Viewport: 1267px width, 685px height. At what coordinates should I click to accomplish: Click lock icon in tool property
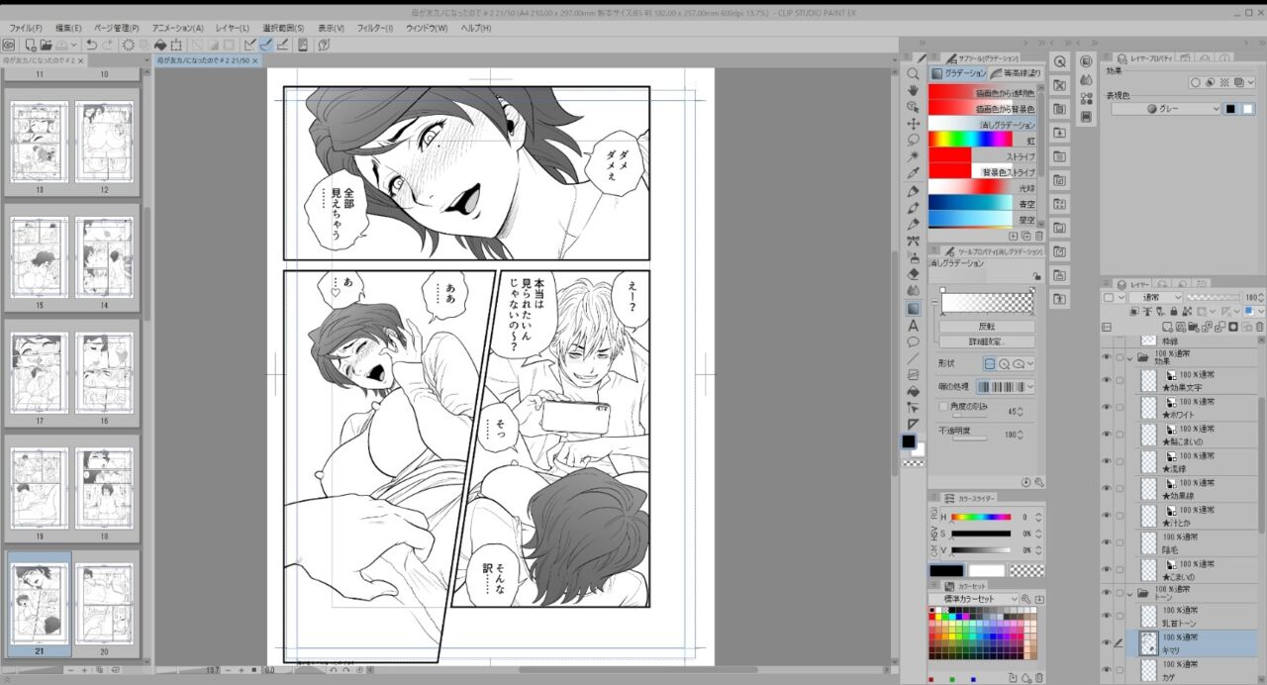[1036, 276]
